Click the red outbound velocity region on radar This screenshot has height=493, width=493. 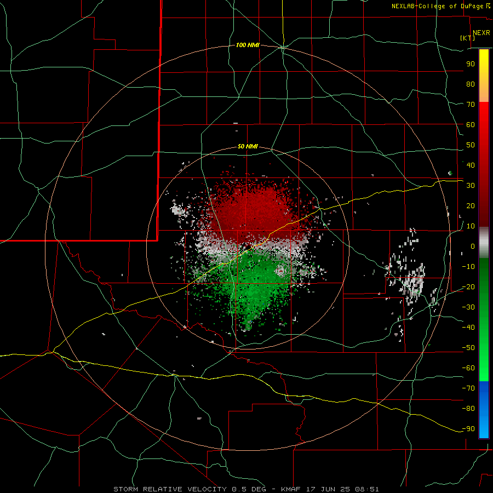255,211
